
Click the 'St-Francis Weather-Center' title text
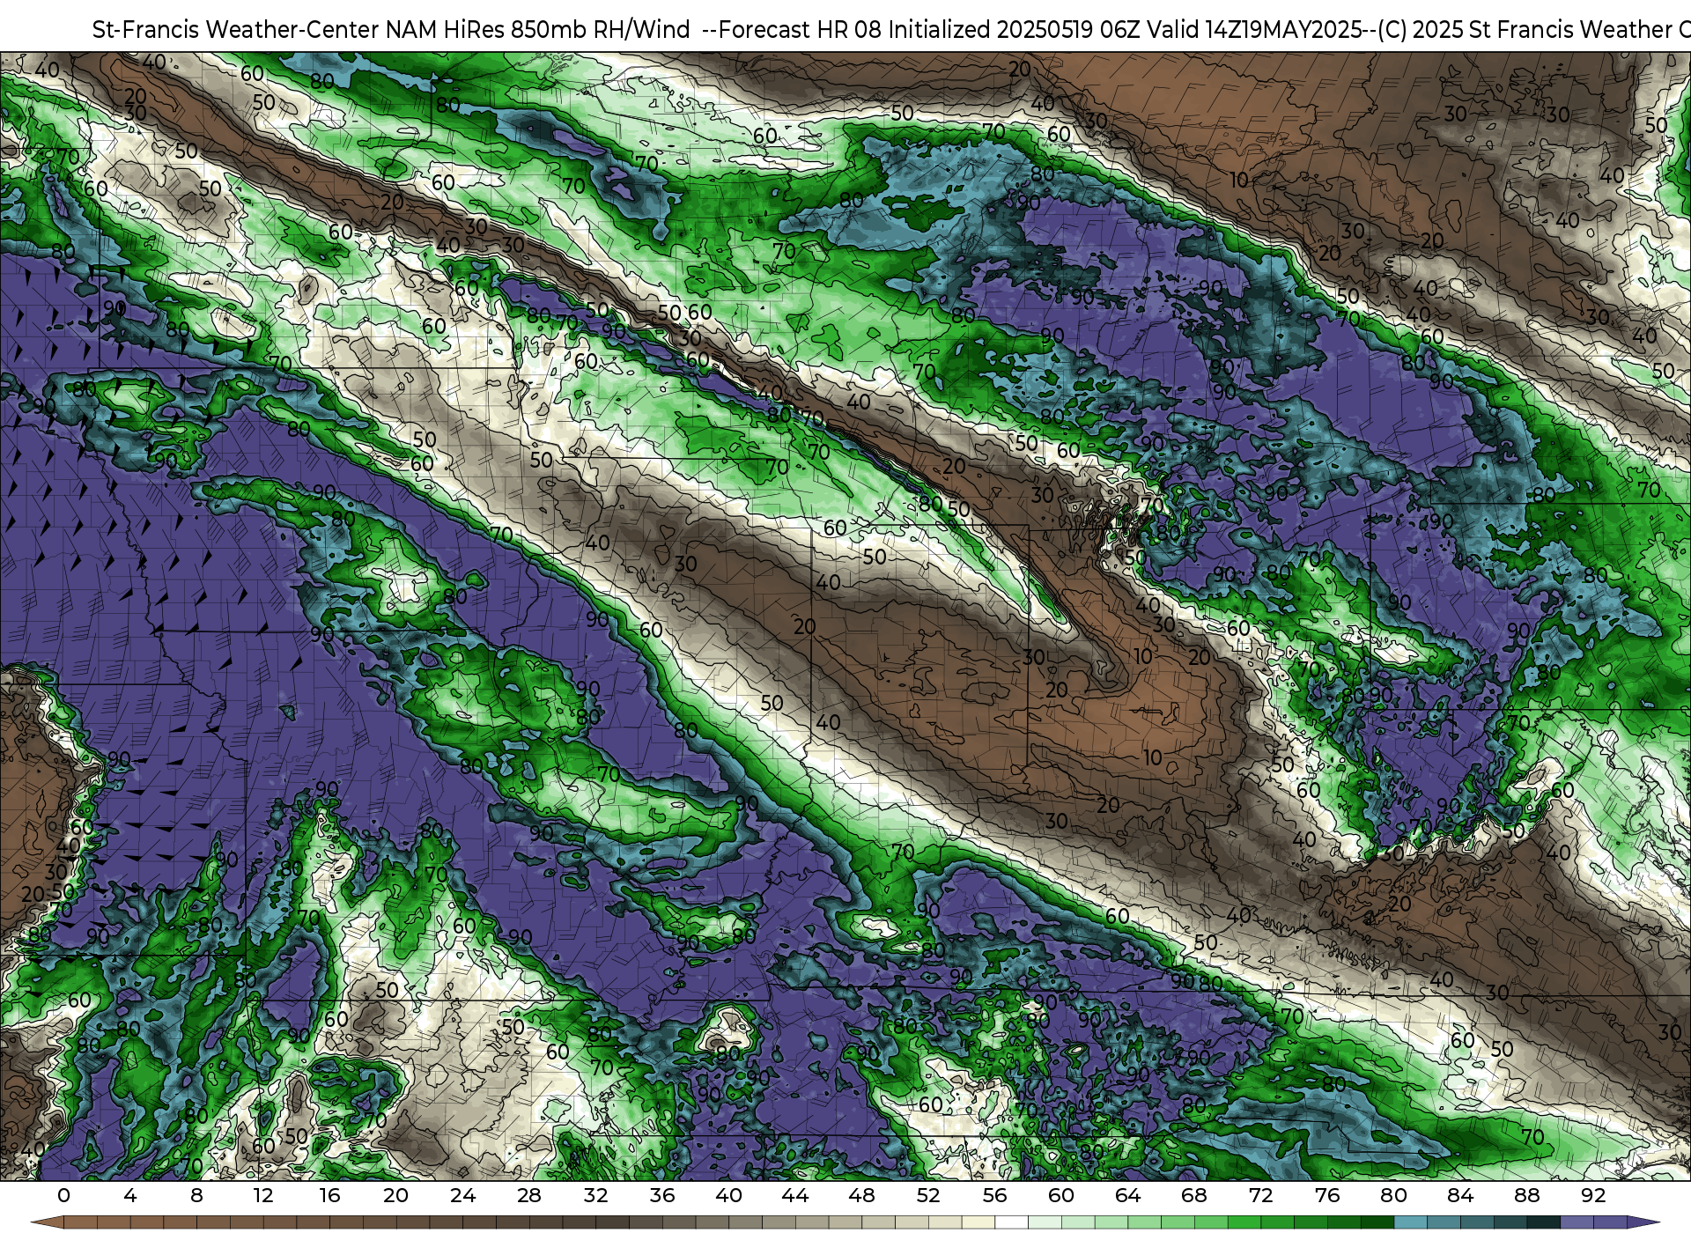click(x=236, y=29)
